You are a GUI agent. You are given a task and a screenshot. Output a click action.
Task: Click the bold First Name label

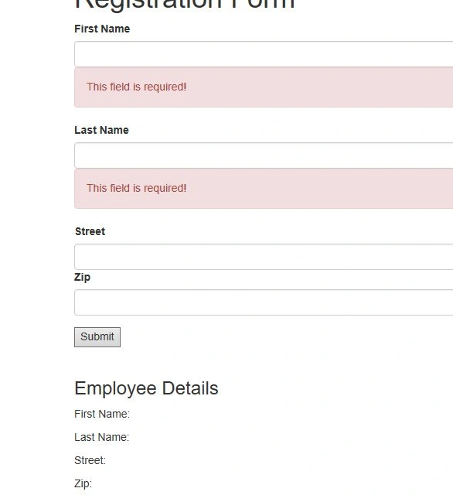point(102,29)
